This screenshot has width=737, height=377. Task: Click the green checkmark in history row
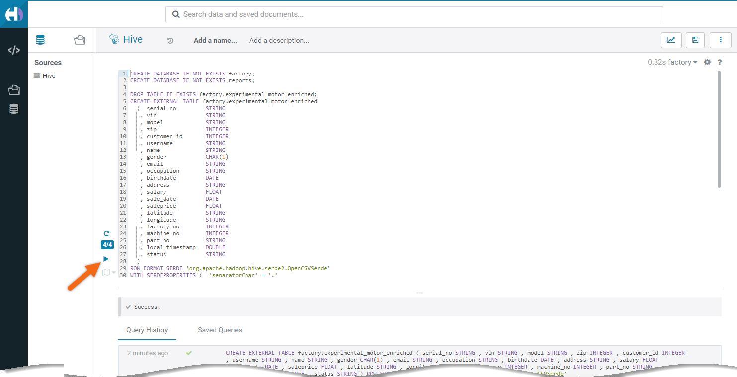pos(189,353)
